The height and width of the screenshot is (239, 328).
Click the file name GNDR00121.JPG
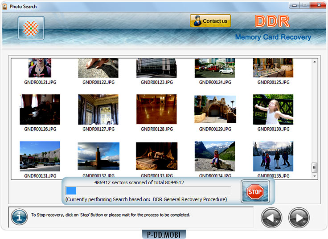(x=40, y=82)
